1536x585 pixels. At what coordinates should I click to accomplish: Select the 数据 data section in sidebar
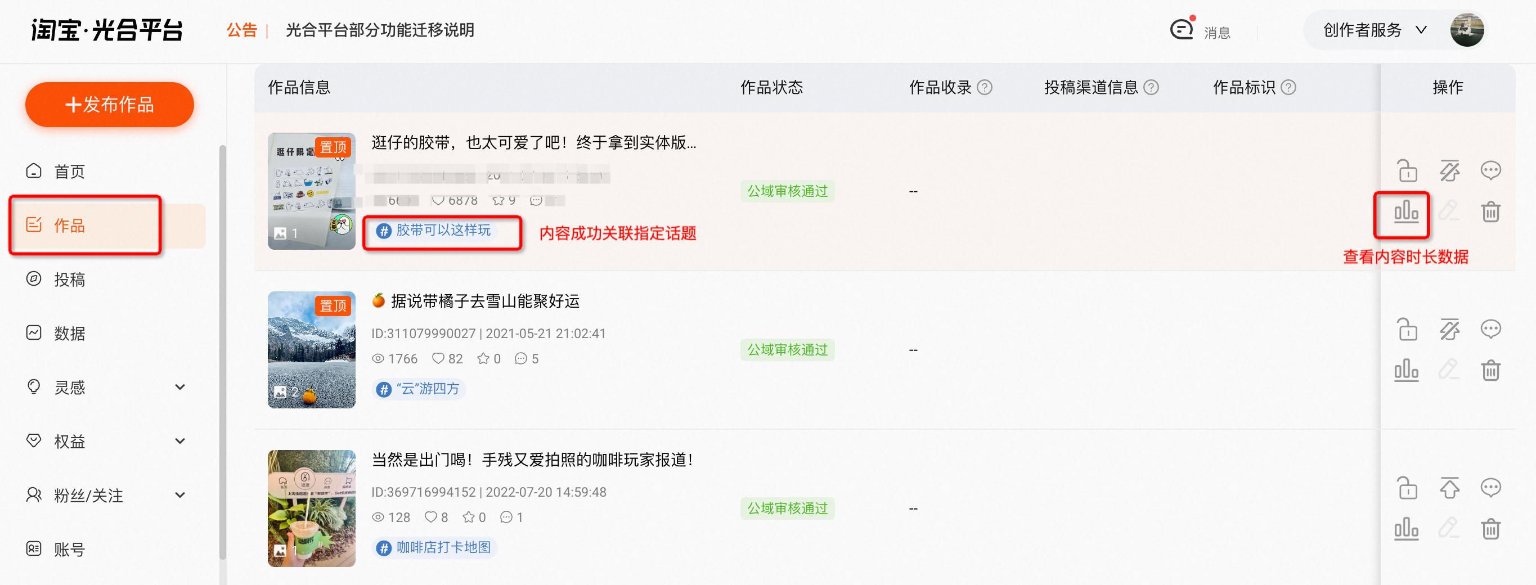(70, 333)
